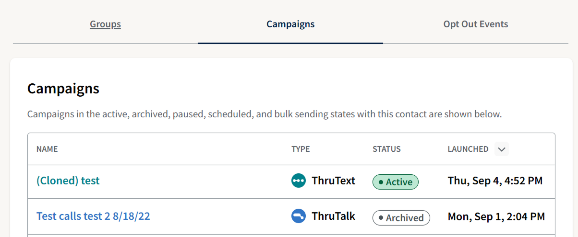The width and height of the screenshot is (578, 237).
Task: Click the ThruTalk type icon
Action: [299, 216]
